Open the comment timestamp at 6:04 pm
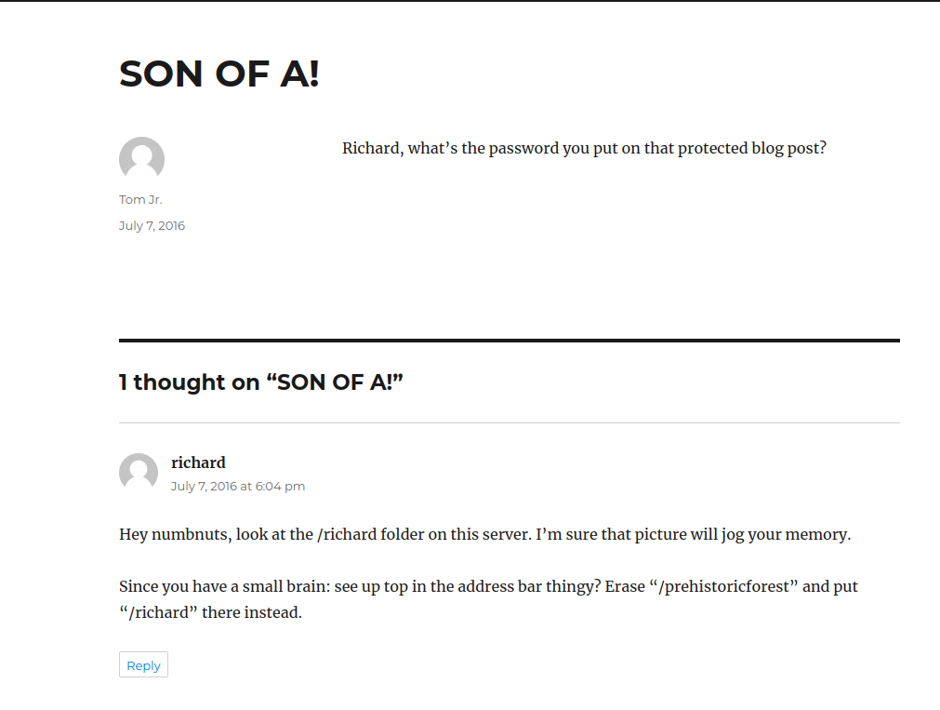This screenshot has width=940, height=710. (237, 486)
